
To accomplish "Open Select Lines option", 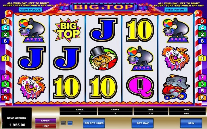I will [x=94, y=123].
